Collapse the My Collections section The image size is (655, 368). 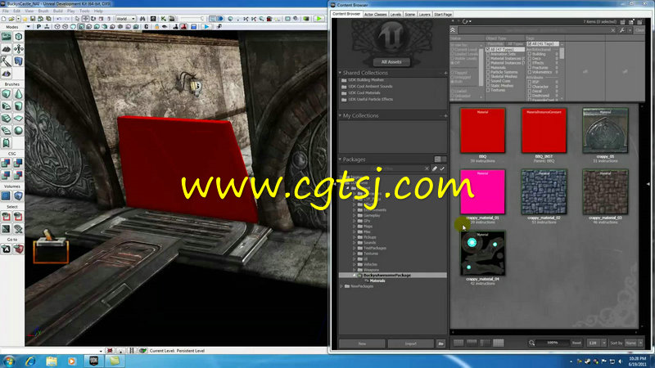340,115
